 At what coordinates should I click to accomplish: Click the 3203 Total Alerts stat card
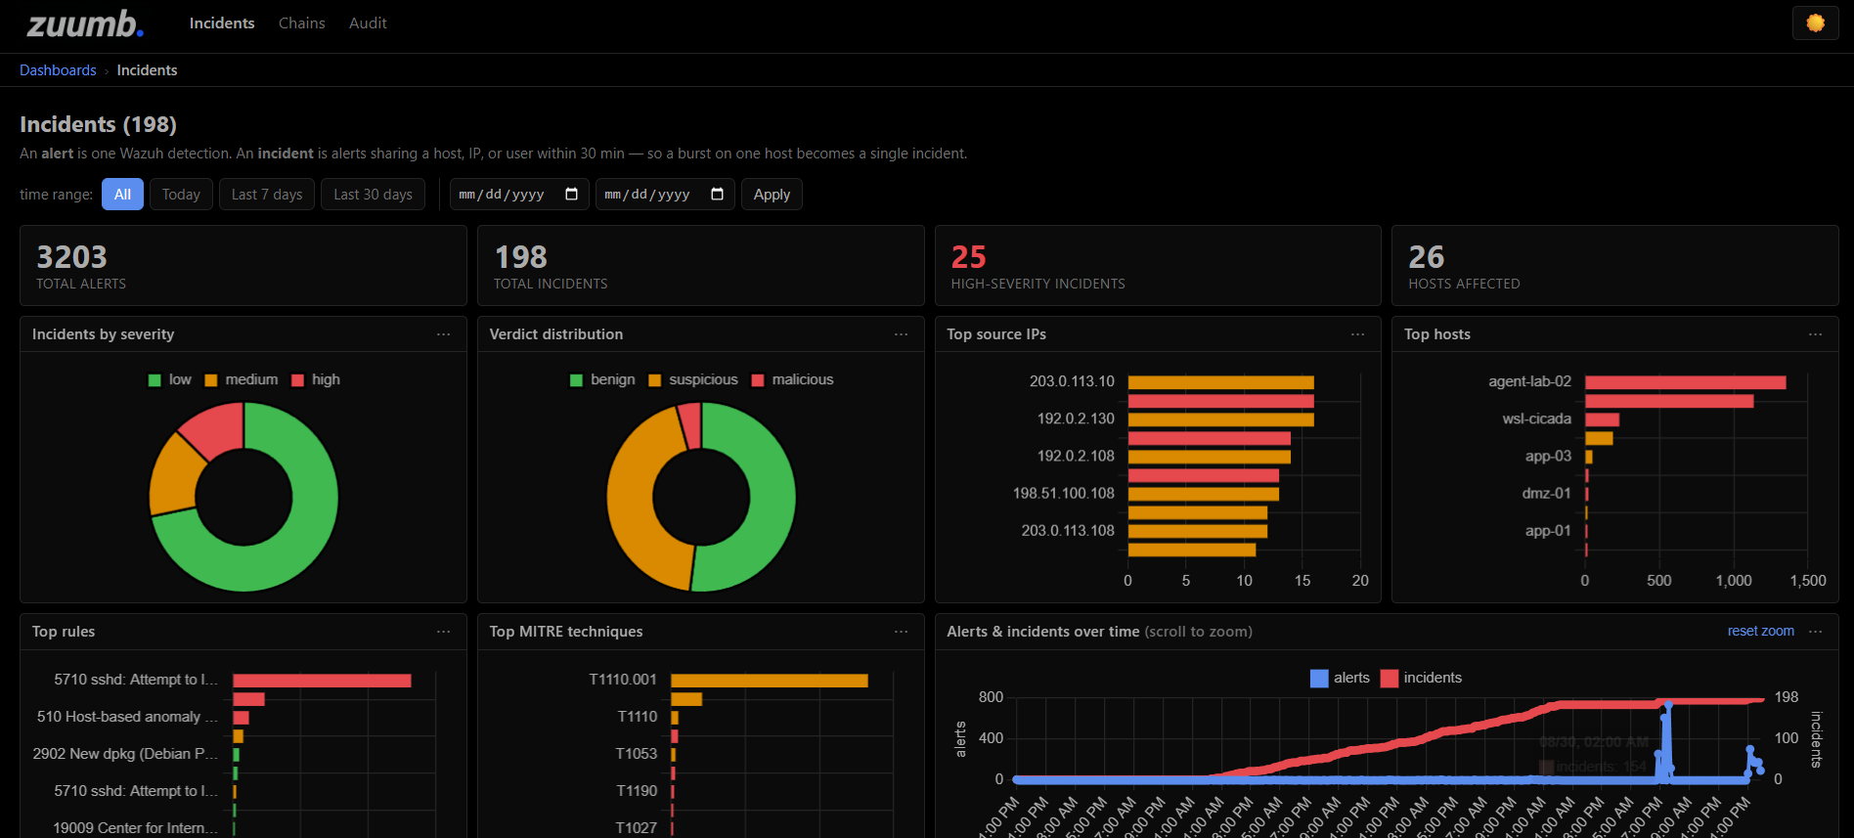coord(243,266)
